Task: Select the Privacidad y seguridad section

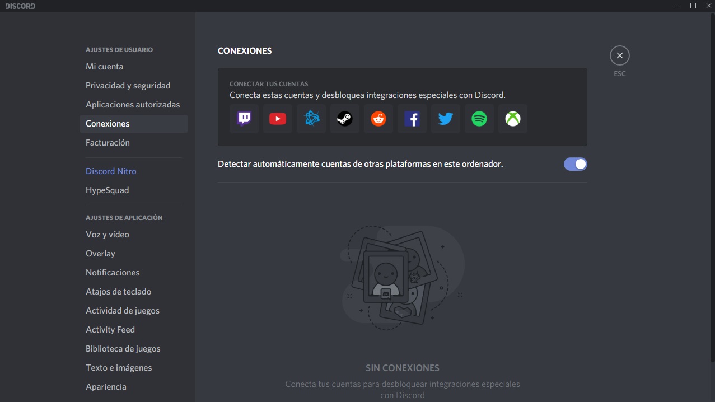Action: click(128, 85)
